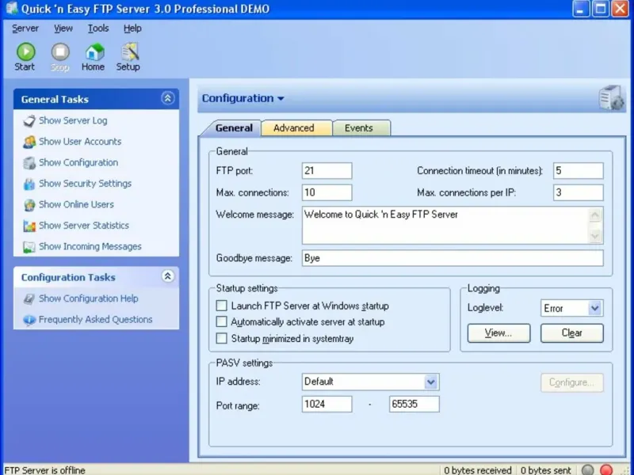Open Show Configuration link in sidebar
Viewport: 634px width, 475px height.
point(78,162)
